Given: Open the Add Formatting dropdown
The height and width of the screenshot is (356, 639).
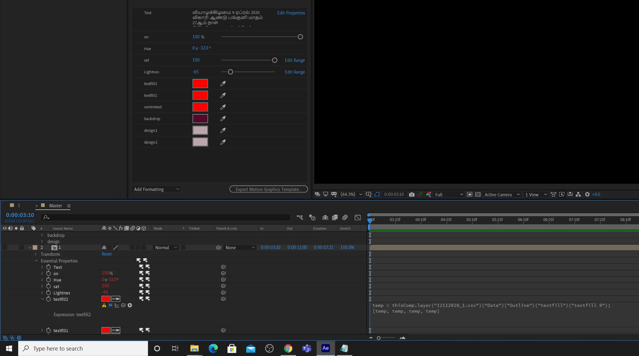Looking at the screenshot, I should tap(156, 189).
